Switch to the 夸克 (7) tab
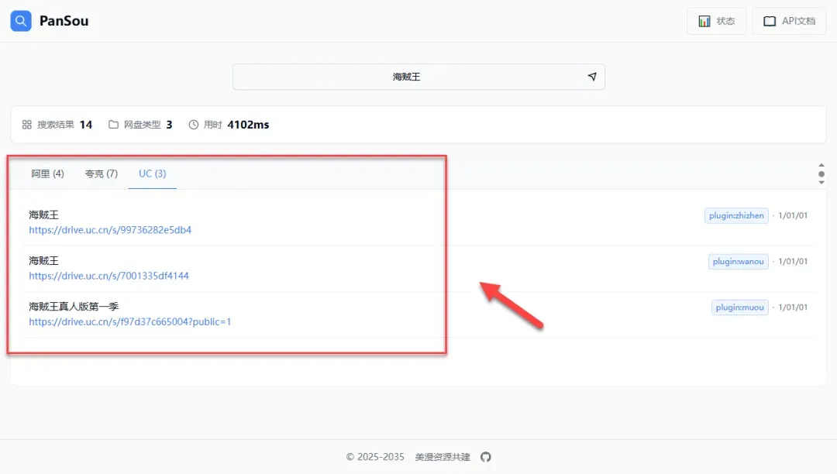 [102, 173]
